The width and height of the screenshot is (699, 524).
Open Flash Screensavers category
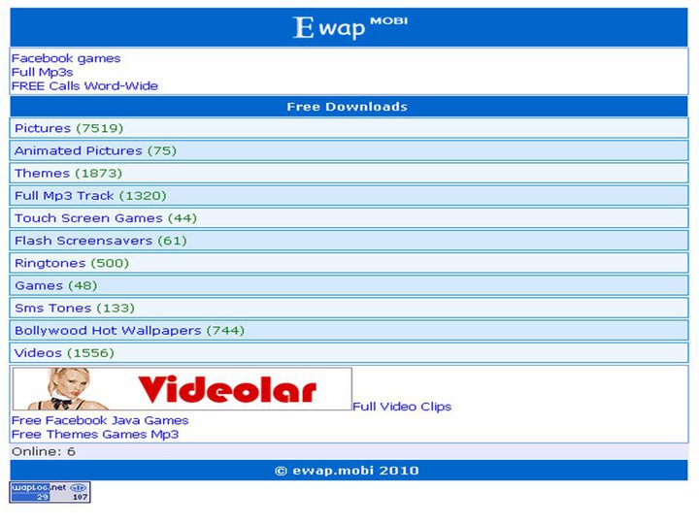click(x=349, y=241)
